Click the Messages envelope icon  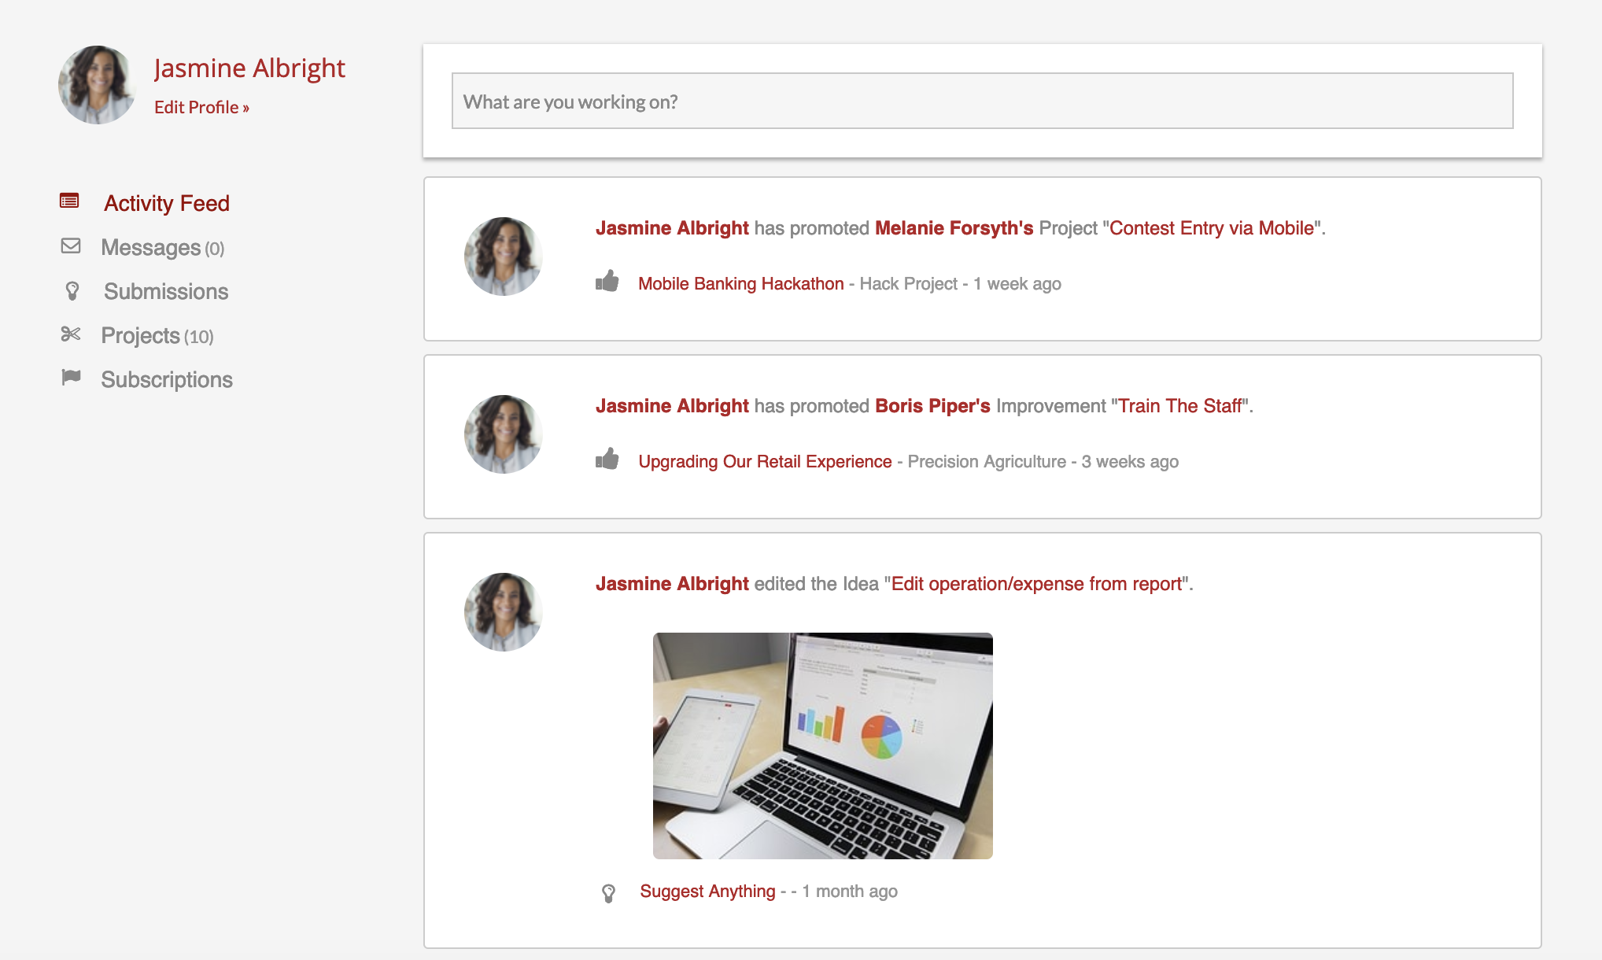pos(71,246)
